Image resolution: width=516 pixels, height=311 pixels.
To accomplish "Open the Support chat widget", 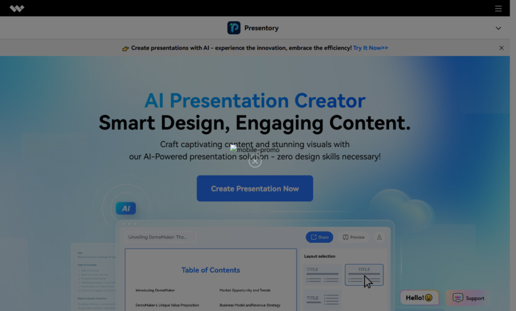I will (468, 298).
